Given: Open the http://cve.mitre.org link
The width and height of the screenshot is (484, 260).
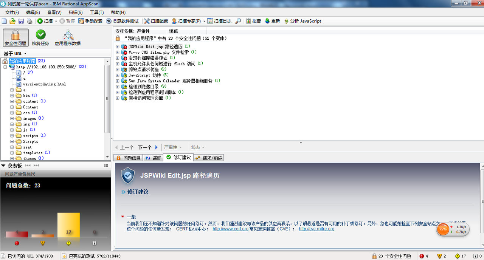Looking at the screenshot, I should click(x=316, y=229).
